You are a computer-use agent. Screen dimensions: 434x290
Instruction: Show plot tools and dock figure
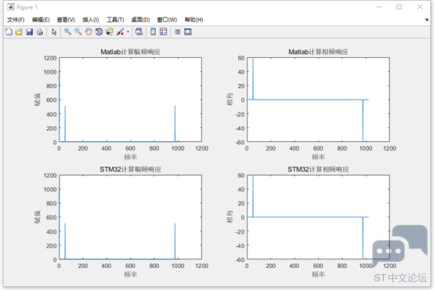click(x=188, y=32)
